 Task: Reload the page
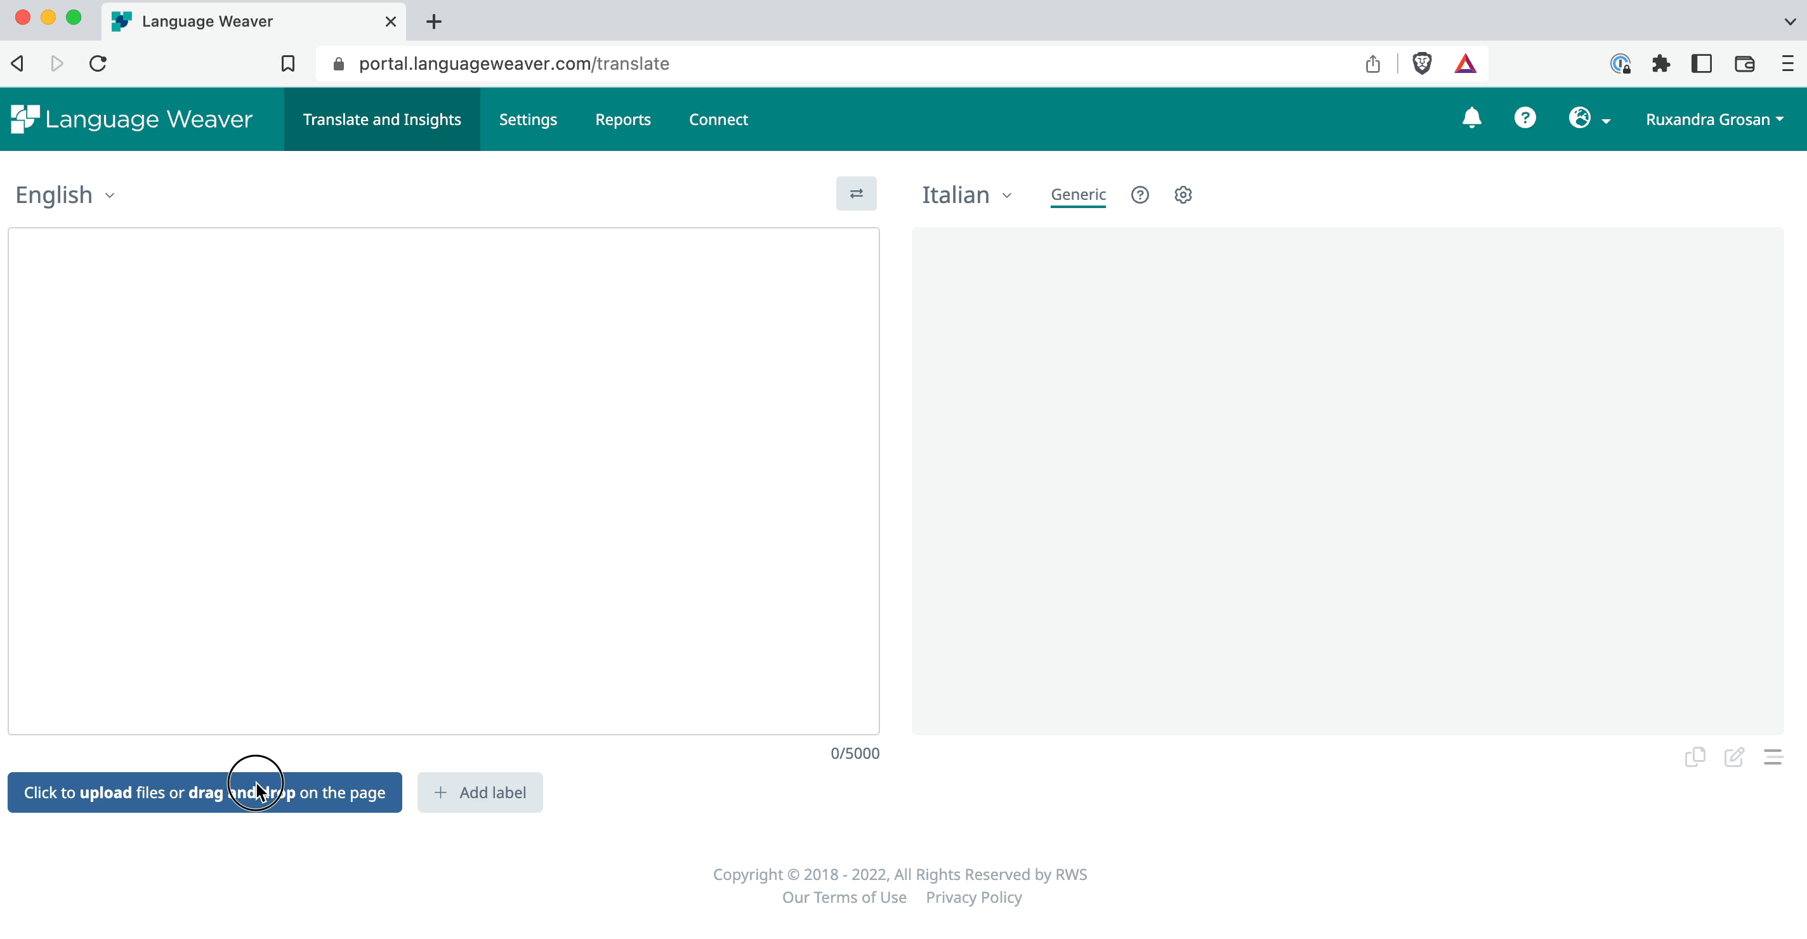click(x=98, y=64)
